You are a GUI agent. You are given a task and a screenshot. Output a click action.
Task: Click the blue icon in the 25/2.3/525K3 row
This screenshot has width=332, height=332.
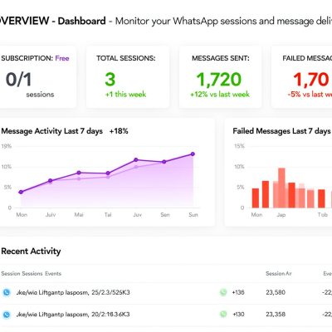[7, 292]
